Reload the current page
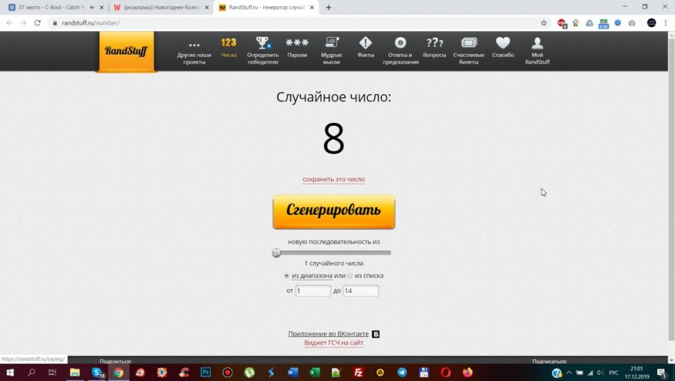Image resolution: width=675 pixels, height=381 pixels. click(x=37, y=23)
